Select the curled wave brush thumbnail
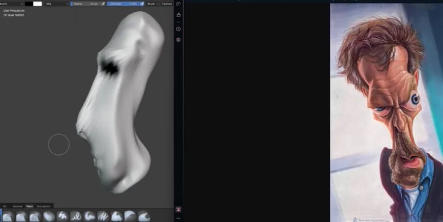This screenshot has width=443, height=222. coord(144,217)
